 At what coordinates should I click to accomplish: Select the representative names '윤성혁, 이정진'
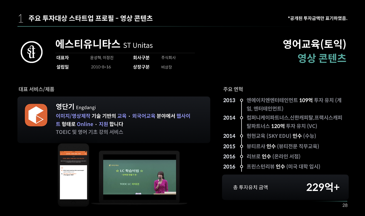click(102, 58)
